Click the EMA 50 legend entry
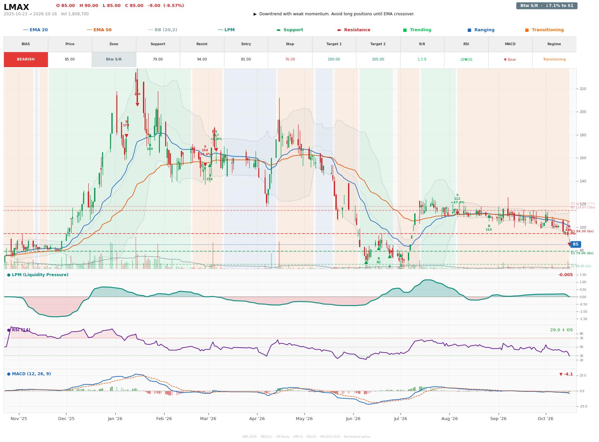 coord(99,30)
